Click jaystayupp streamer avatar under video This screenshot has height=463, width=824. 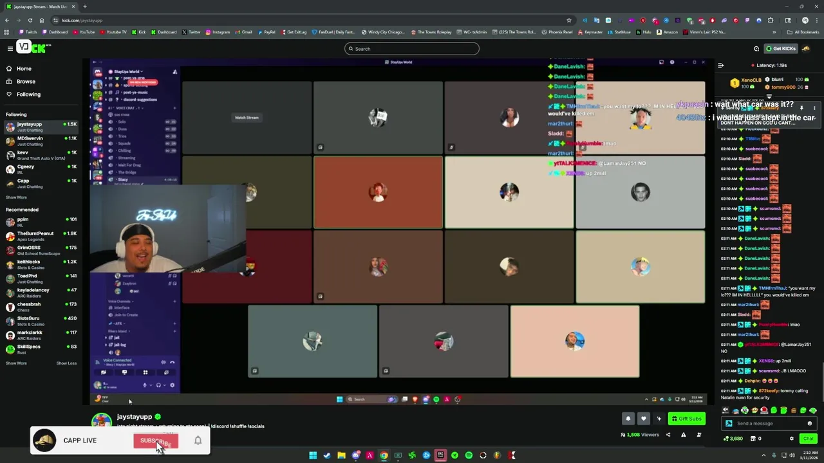[x=101, y=421]
